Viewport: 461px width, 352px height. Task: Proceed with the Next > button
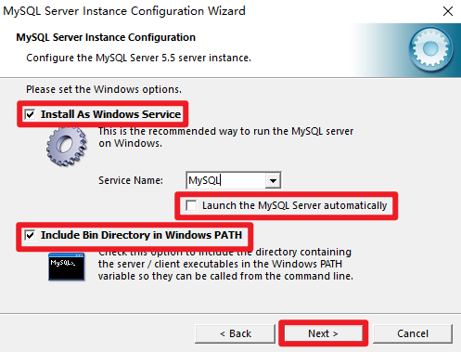coord(323,333)
